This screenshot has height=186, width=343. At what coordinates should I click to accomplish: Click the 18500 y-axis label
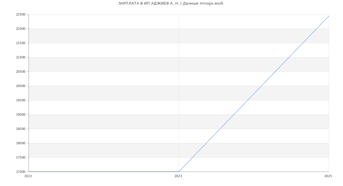click(21, 129)
